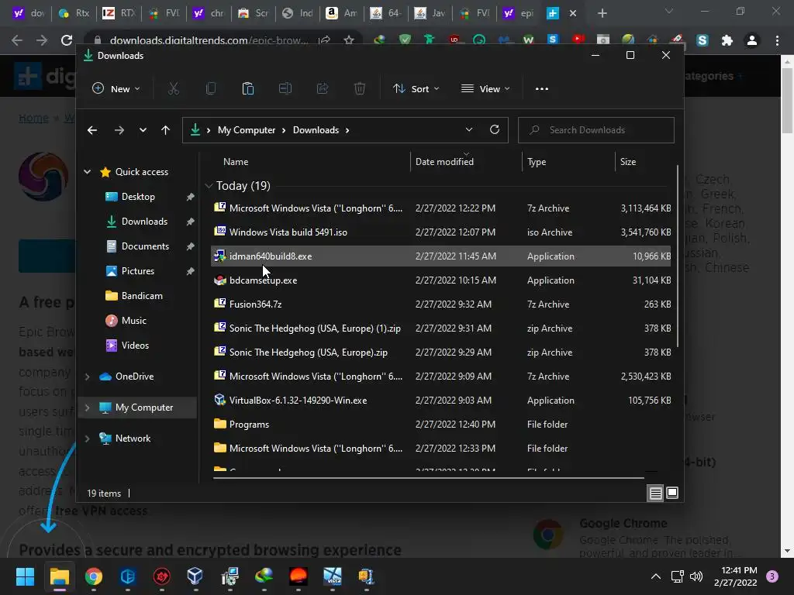
Task: Select Desktop in Quick access
Action: pos(138,197)
